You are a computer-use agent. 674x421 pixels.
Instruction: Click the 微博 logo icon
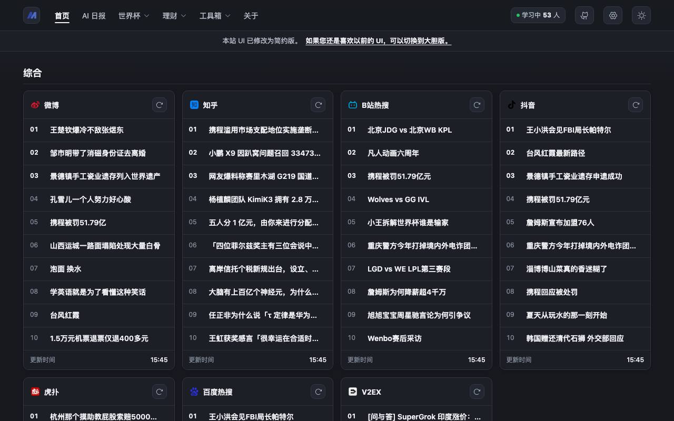pyautogui.click(x=35, y=105)
